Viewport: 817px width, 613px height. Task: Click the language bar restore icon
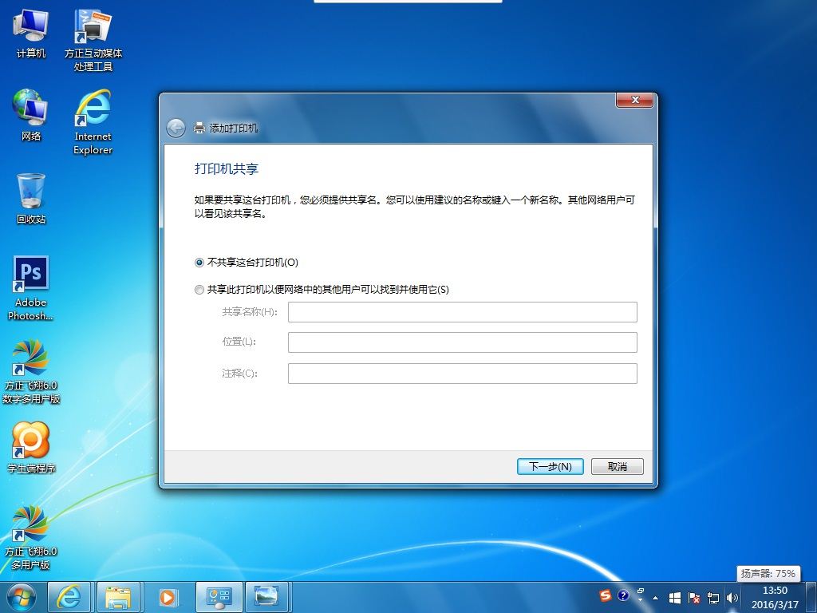coord(641,591)
